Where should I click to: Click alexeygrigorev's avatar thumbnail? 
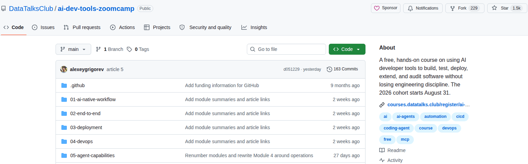(x=64, y=69)
